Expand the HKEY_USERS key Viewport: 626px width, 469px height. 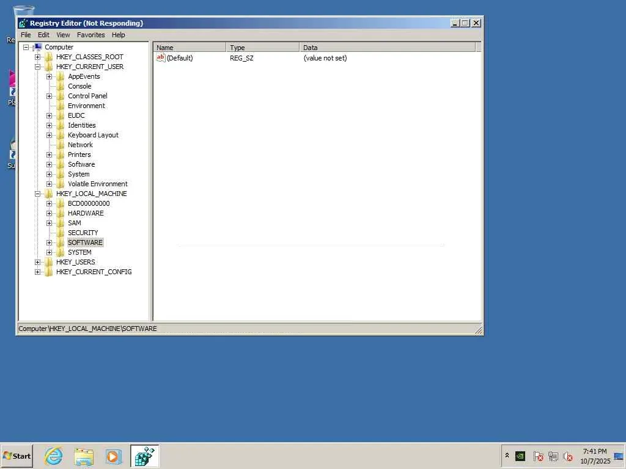click(37, 262)
